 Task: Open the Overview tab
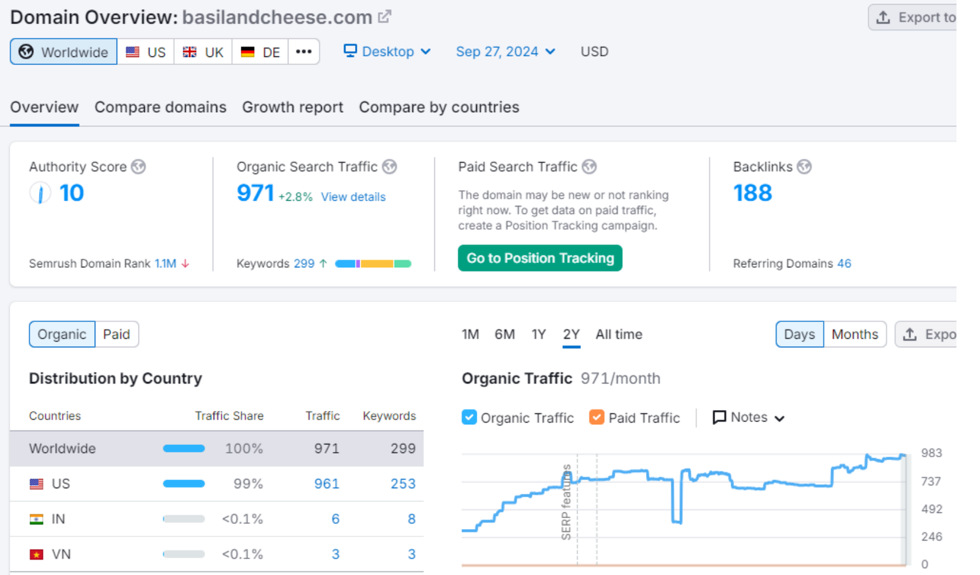pyautogui.click(x=44, y=107)
